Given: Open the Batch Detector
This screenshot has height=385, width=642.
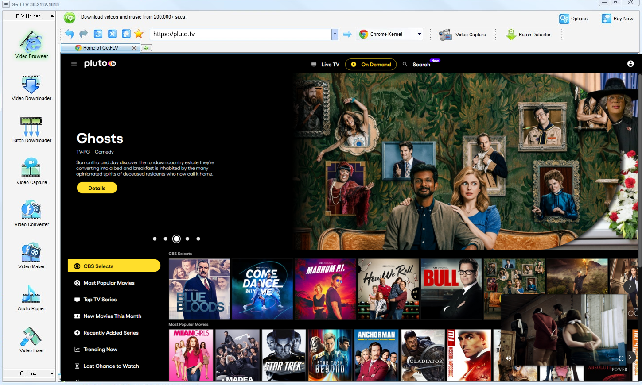Looking at the screenshot, I should click(529, 35).
